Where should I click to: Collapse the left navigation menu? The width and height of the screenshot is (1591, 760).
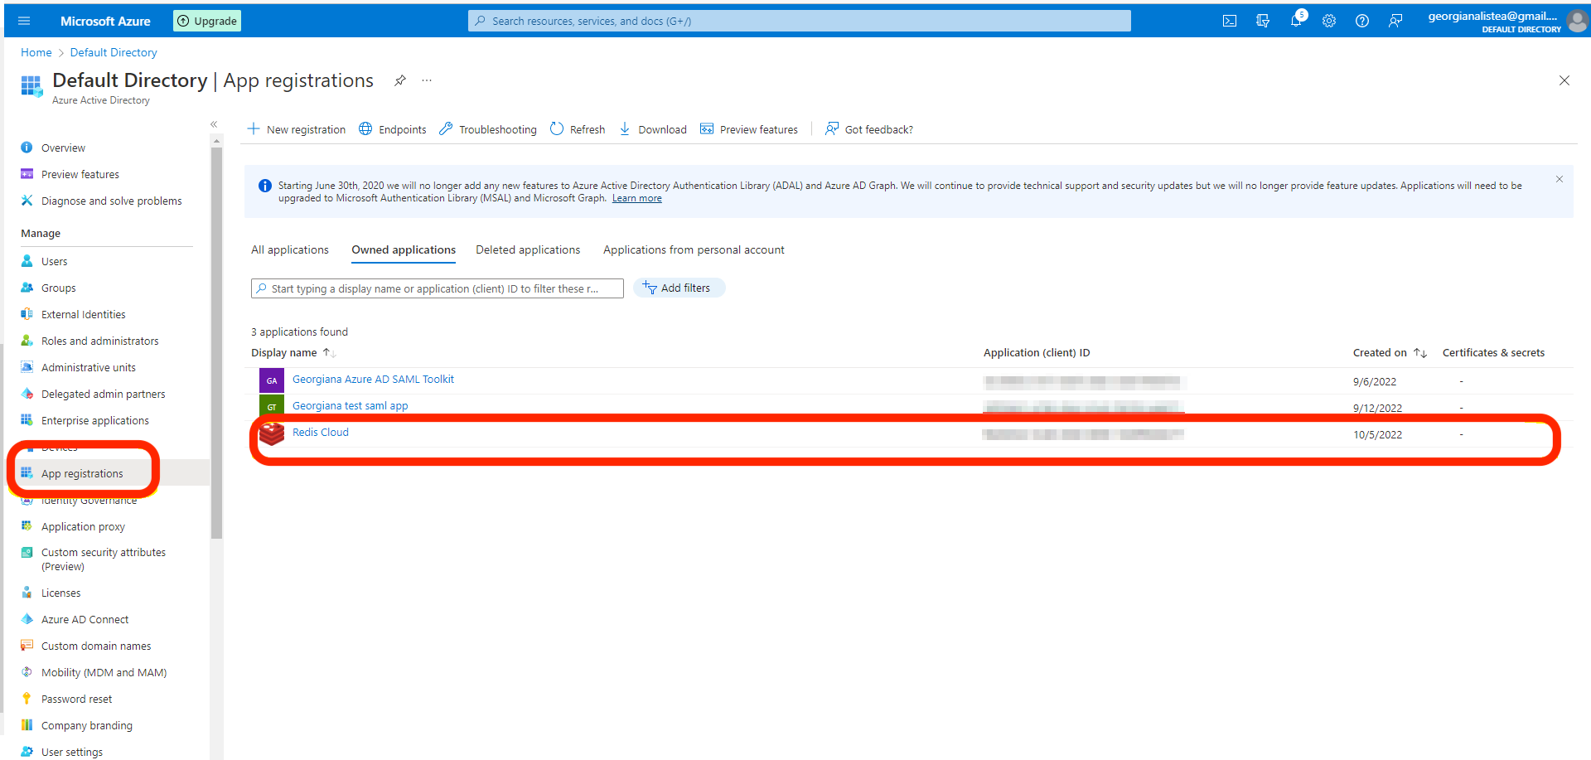click(x=214, y=124)
